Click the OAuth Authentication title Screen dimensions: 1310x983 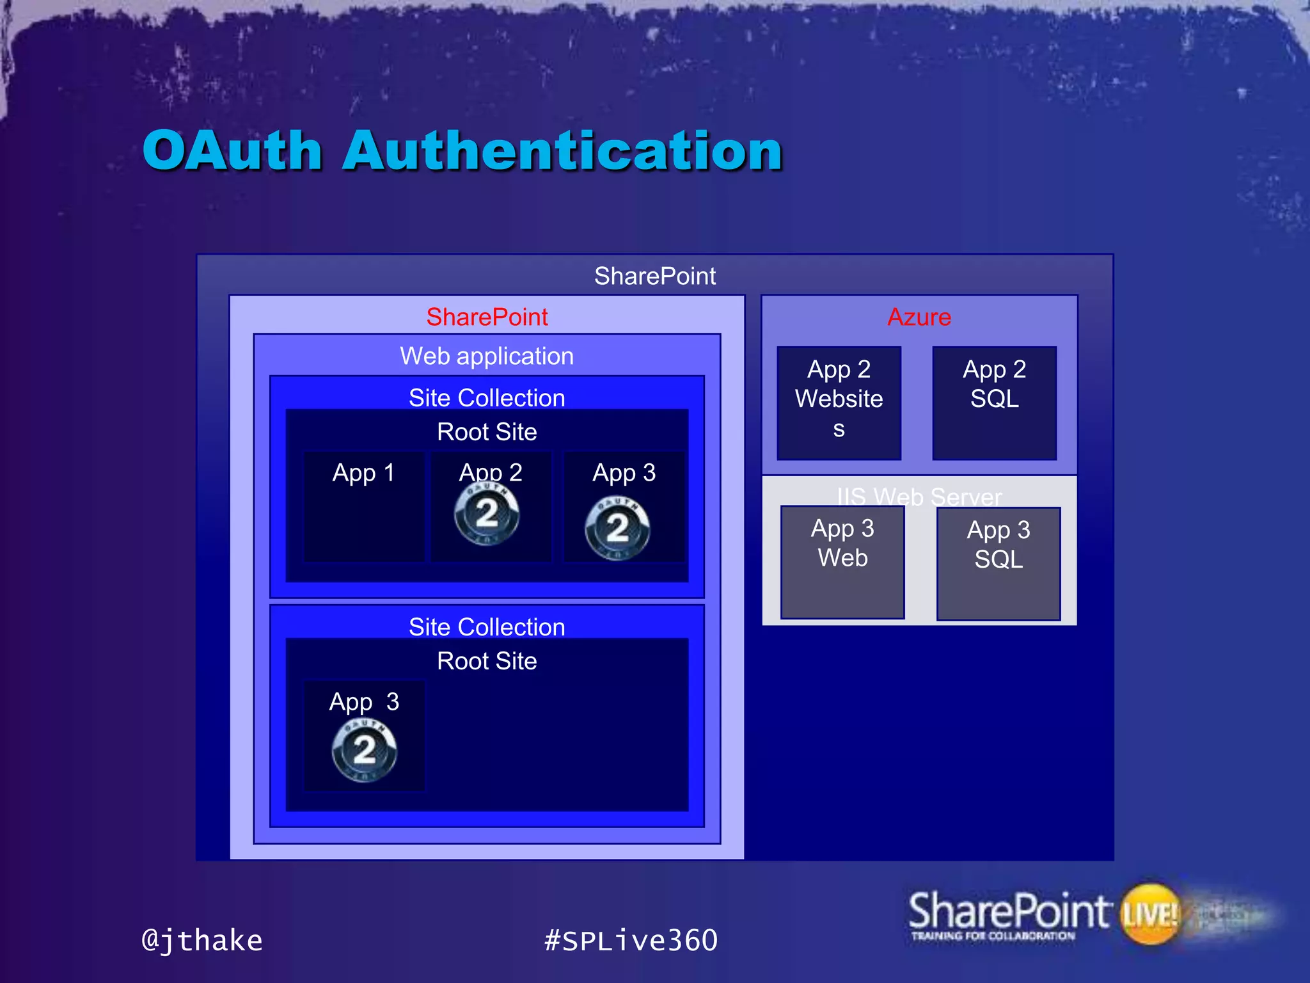[x=462, y=151]
